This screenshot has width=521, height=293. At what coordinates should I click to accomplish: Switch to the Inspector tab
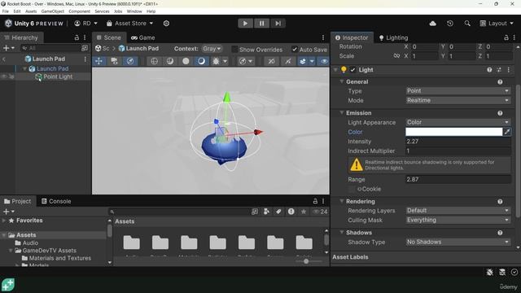tap(352, 37)
